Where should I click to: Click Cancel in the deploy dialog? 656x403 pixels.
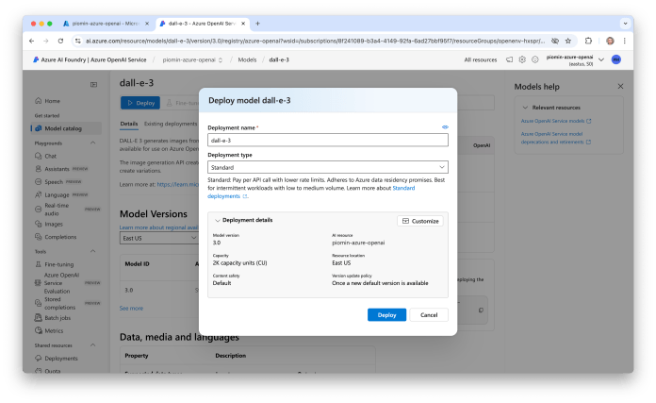click(429, 315)
